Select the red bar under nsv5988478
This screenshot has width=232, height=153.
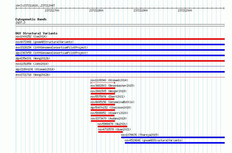112,126
